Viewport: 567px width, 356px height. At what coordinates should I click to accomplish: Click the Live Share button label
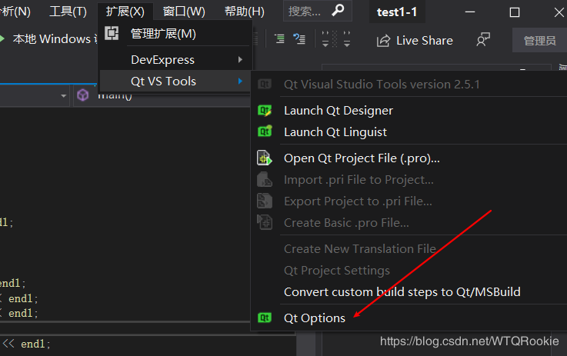(x=424, y=41)
